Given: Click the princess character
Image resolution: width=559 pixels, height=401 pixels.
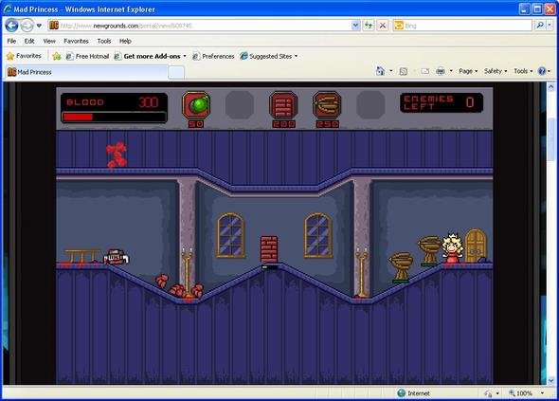Looking at the screenshot, I should tap(452, 248).
